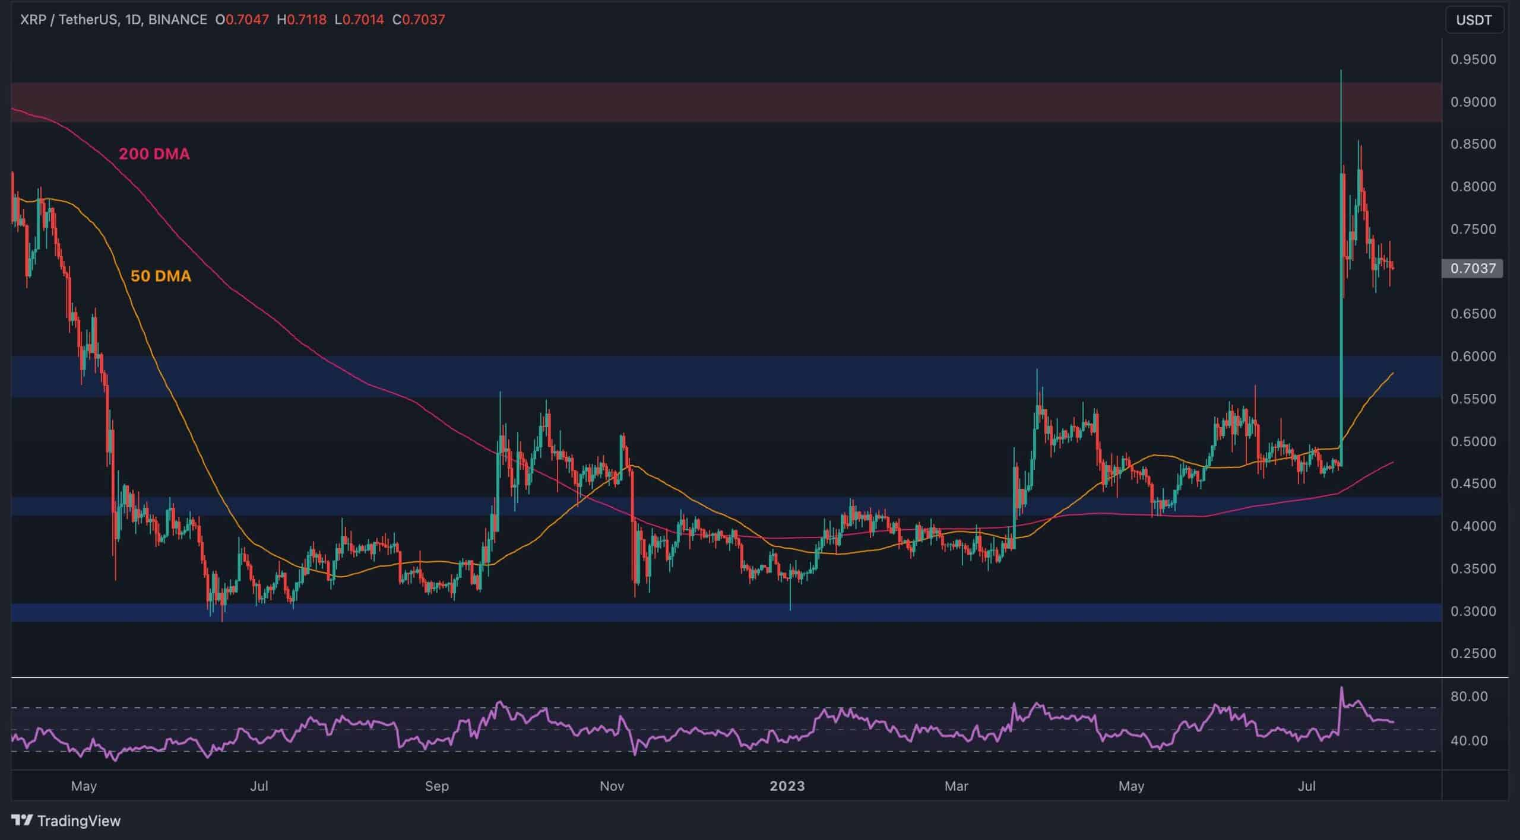The image size is (1520, 840).
Task: Click the open value O0.7047
Action: click(x=242, y=20)
